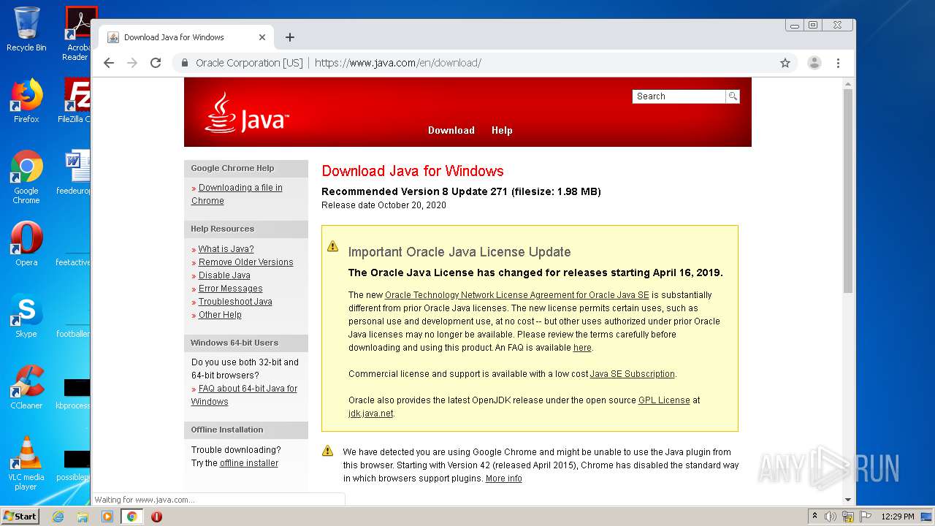This screenshot has width=935, height=526.
Task: Click the browser forward arrow
Action: pyautogui.click(x=132, y=63)
